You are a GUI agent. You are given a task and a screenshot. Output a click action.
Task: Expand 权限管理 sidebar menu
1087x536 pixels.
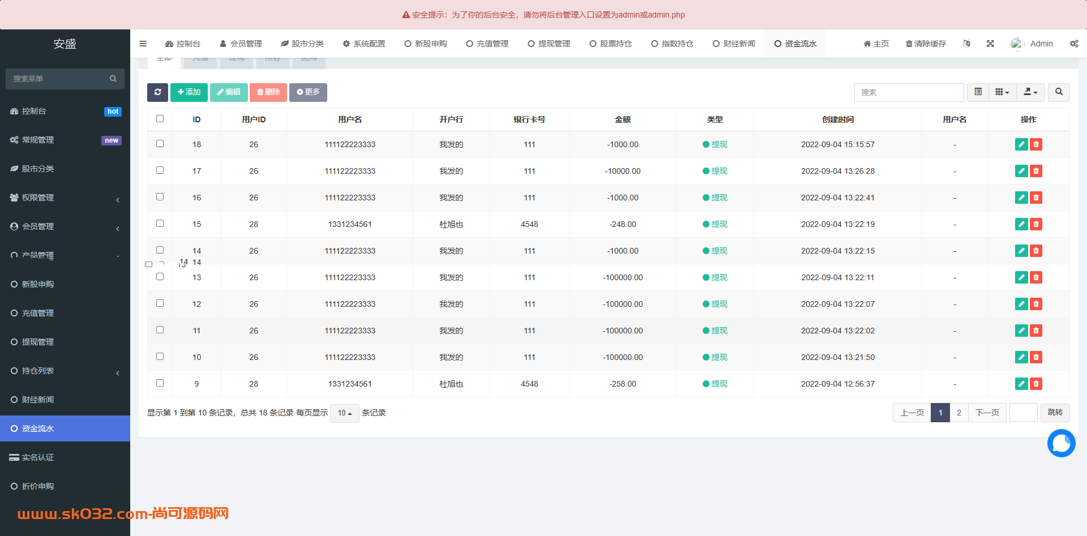coord(65,198)
